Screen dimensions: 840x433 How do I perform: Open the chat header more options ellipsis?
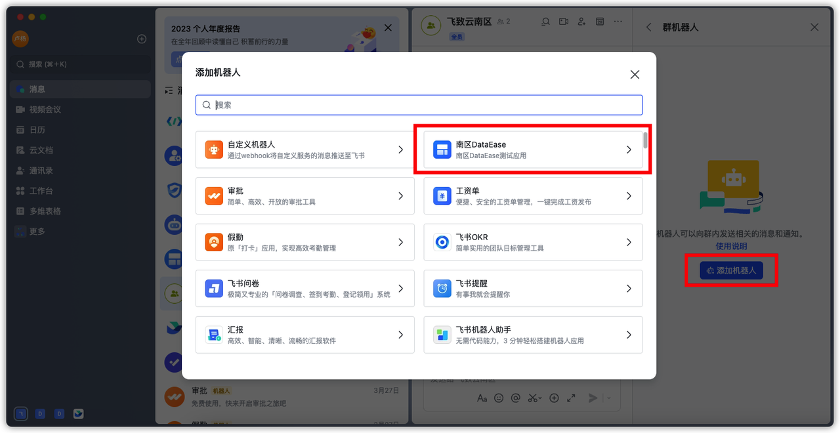pyautogui.click(x=618, y=22)
